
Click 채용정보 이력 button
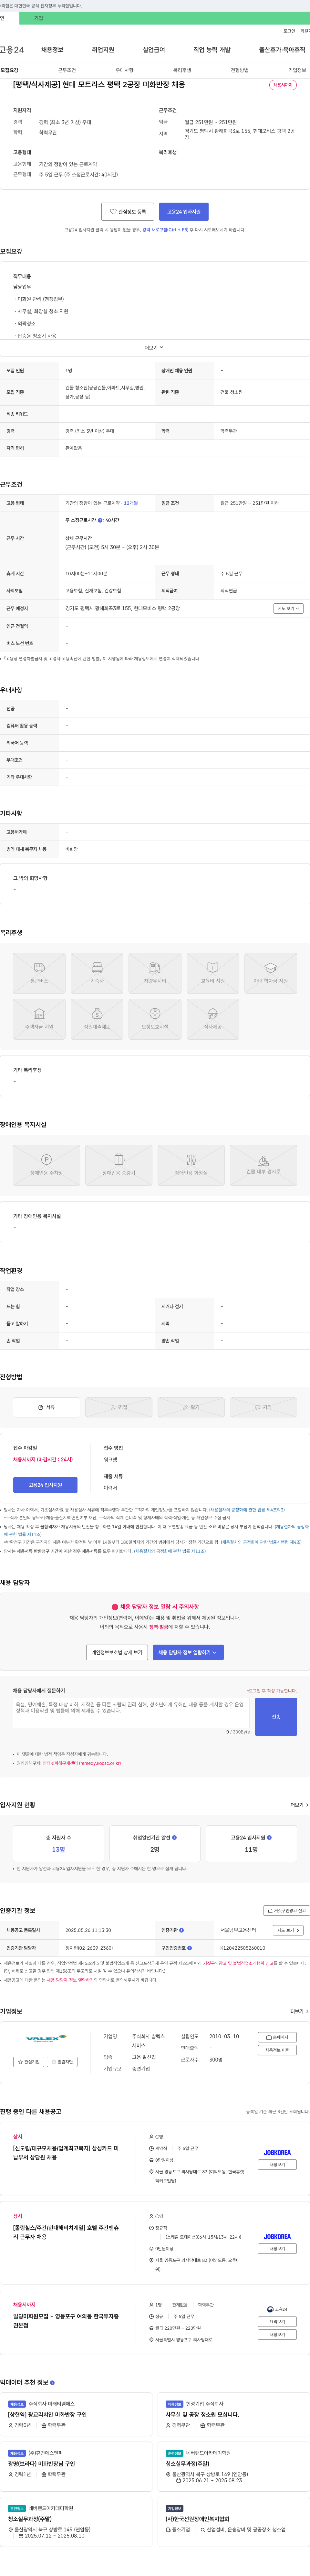click(x=277, y=2050)
